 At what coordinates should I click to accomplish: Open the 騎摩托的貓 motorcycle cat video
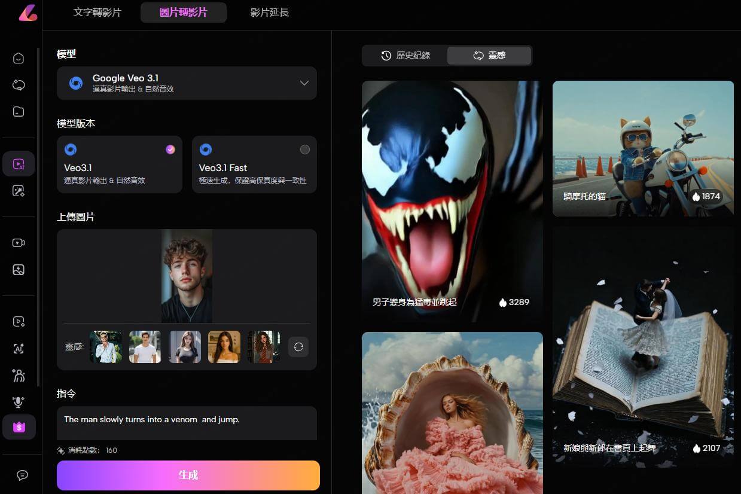643,148
